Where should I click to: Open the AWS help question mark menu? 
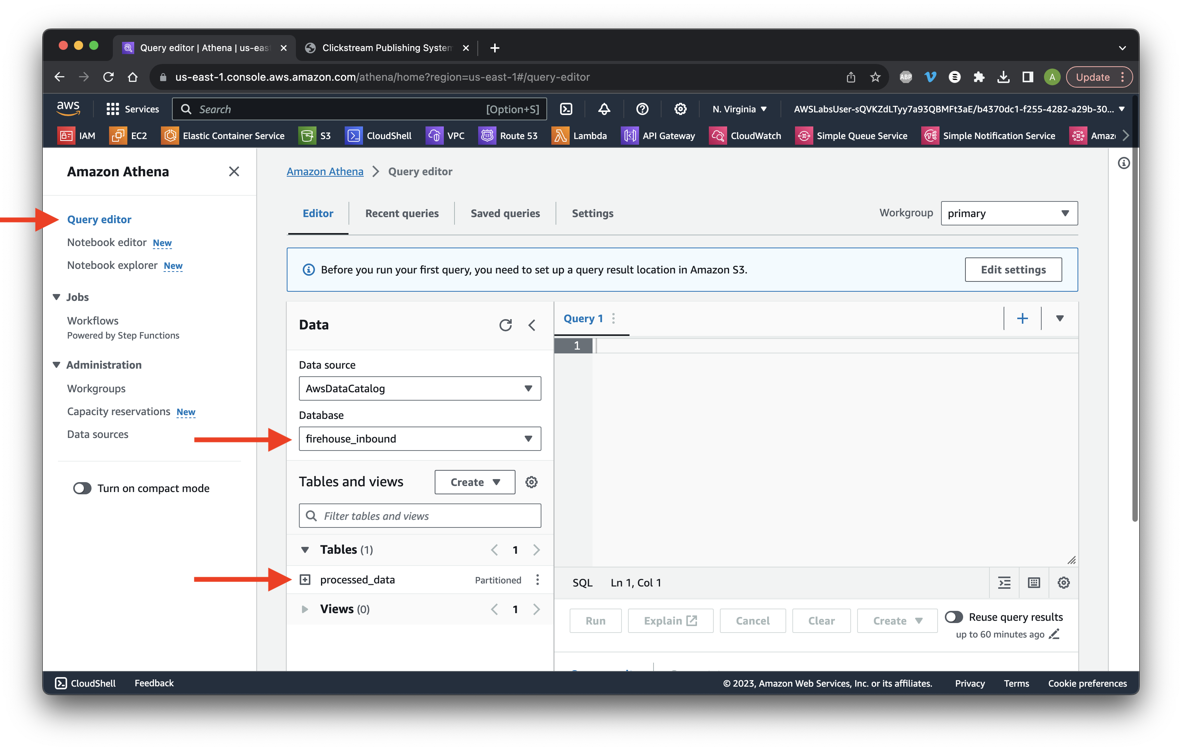642,109
